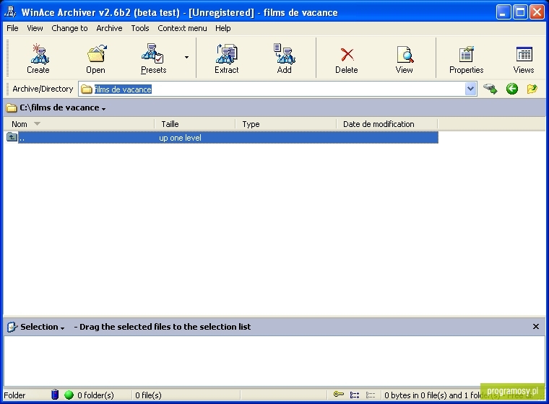The width and height of the screenshot is (549, 404).
Task: Open the View menu
Action: point(35,28)
